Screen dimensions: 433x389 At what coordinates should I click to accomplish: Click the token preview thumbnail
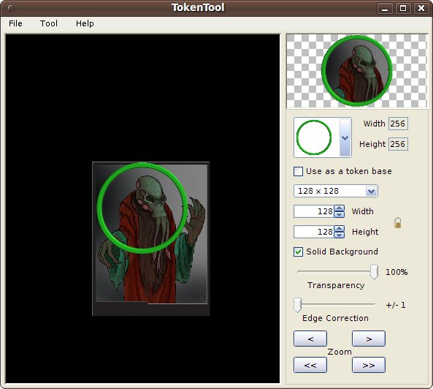coord(357,71)
